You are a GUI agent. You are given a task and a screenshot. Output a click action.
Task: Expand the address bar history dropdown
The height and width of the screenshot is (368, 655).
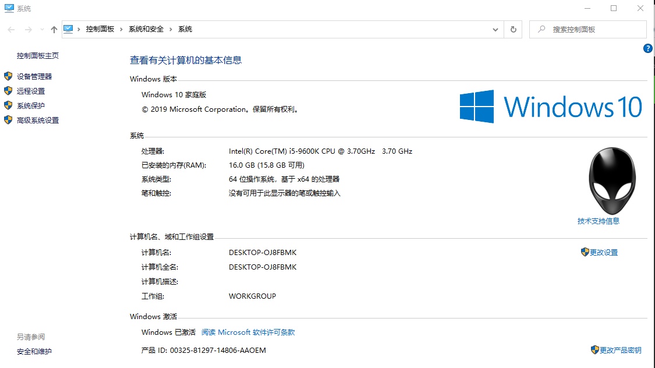tap(495, 30)
